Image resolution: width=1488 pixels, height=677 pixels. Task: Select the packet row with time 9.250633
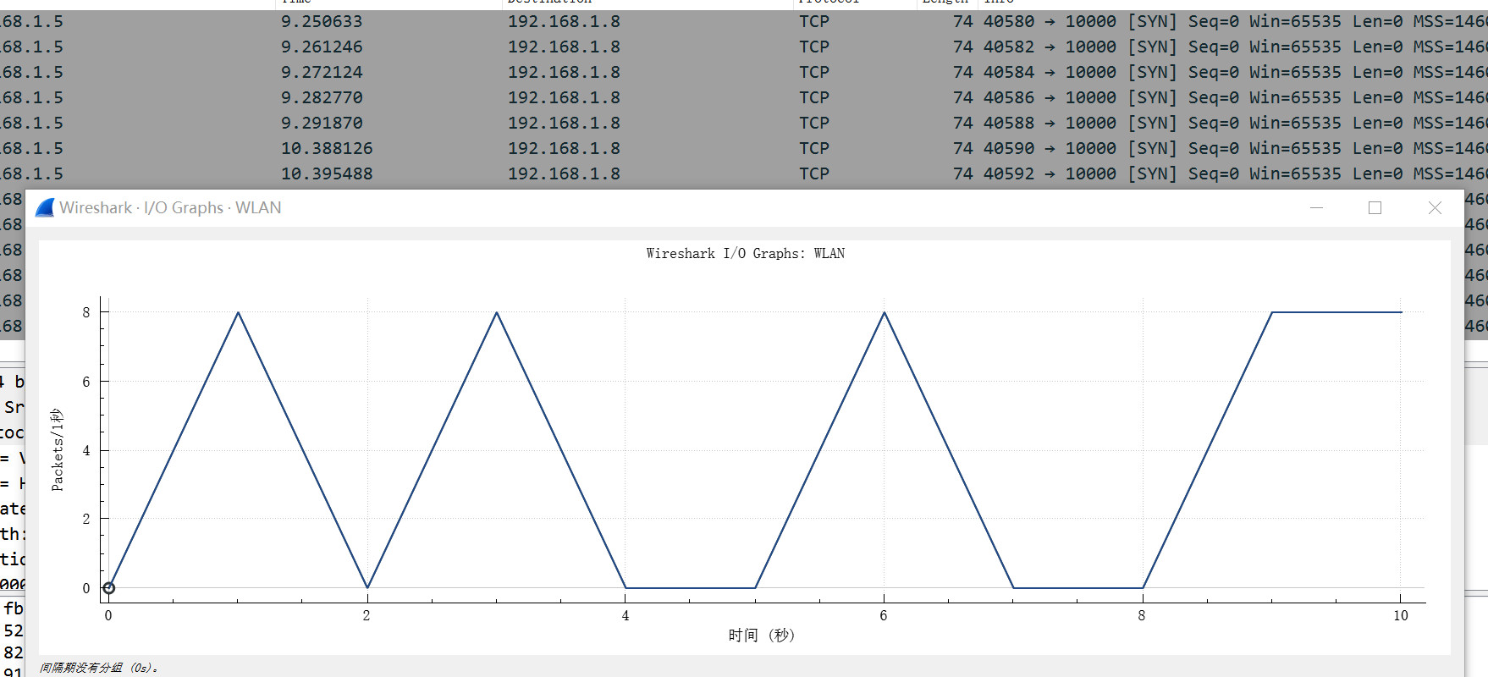tap(322, 22)
